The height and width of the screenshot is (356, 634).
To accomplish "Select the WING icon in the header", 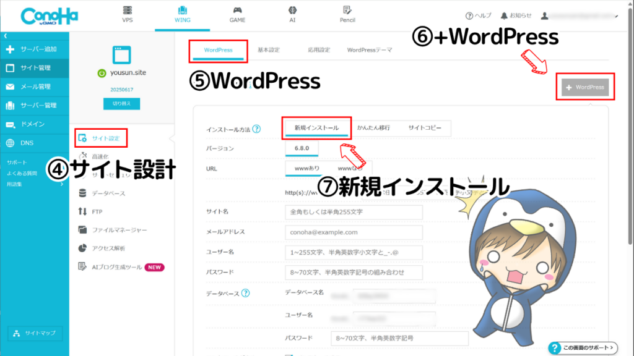I will point(183,10).
